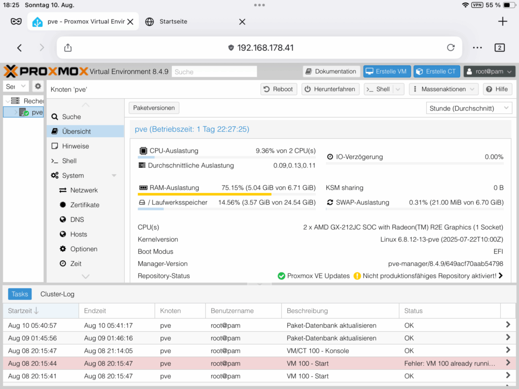This screenshot has width=519, height=389.
Task: Open a new browser tab with plus
Action: click(x=502, y=21)
